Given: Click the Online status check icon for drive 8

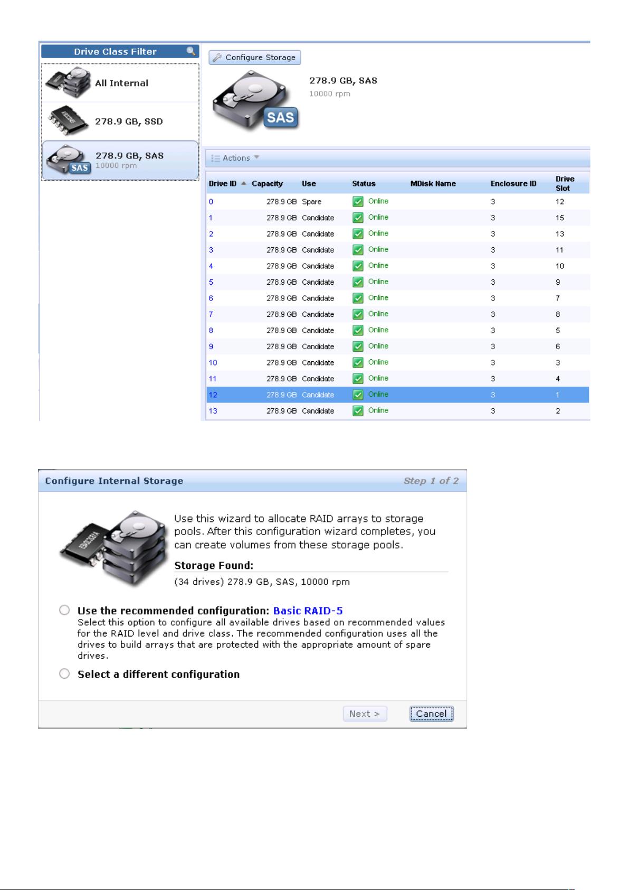Looking at the screenshot, I should click(358, 330).
